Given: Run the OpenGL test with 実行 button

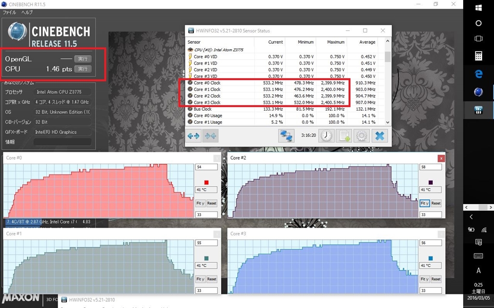Looking at the screenshot, I should point(83,59).
